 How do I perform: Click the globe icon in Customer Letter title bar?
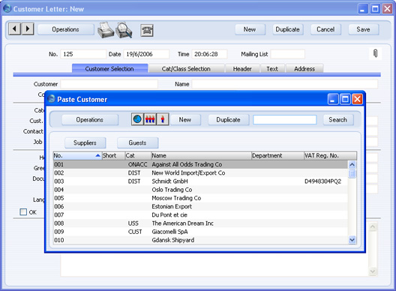7,8
